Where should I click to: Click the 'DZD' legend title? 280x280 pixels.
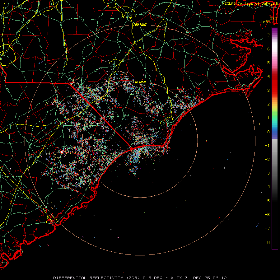(x=273, y=19)
